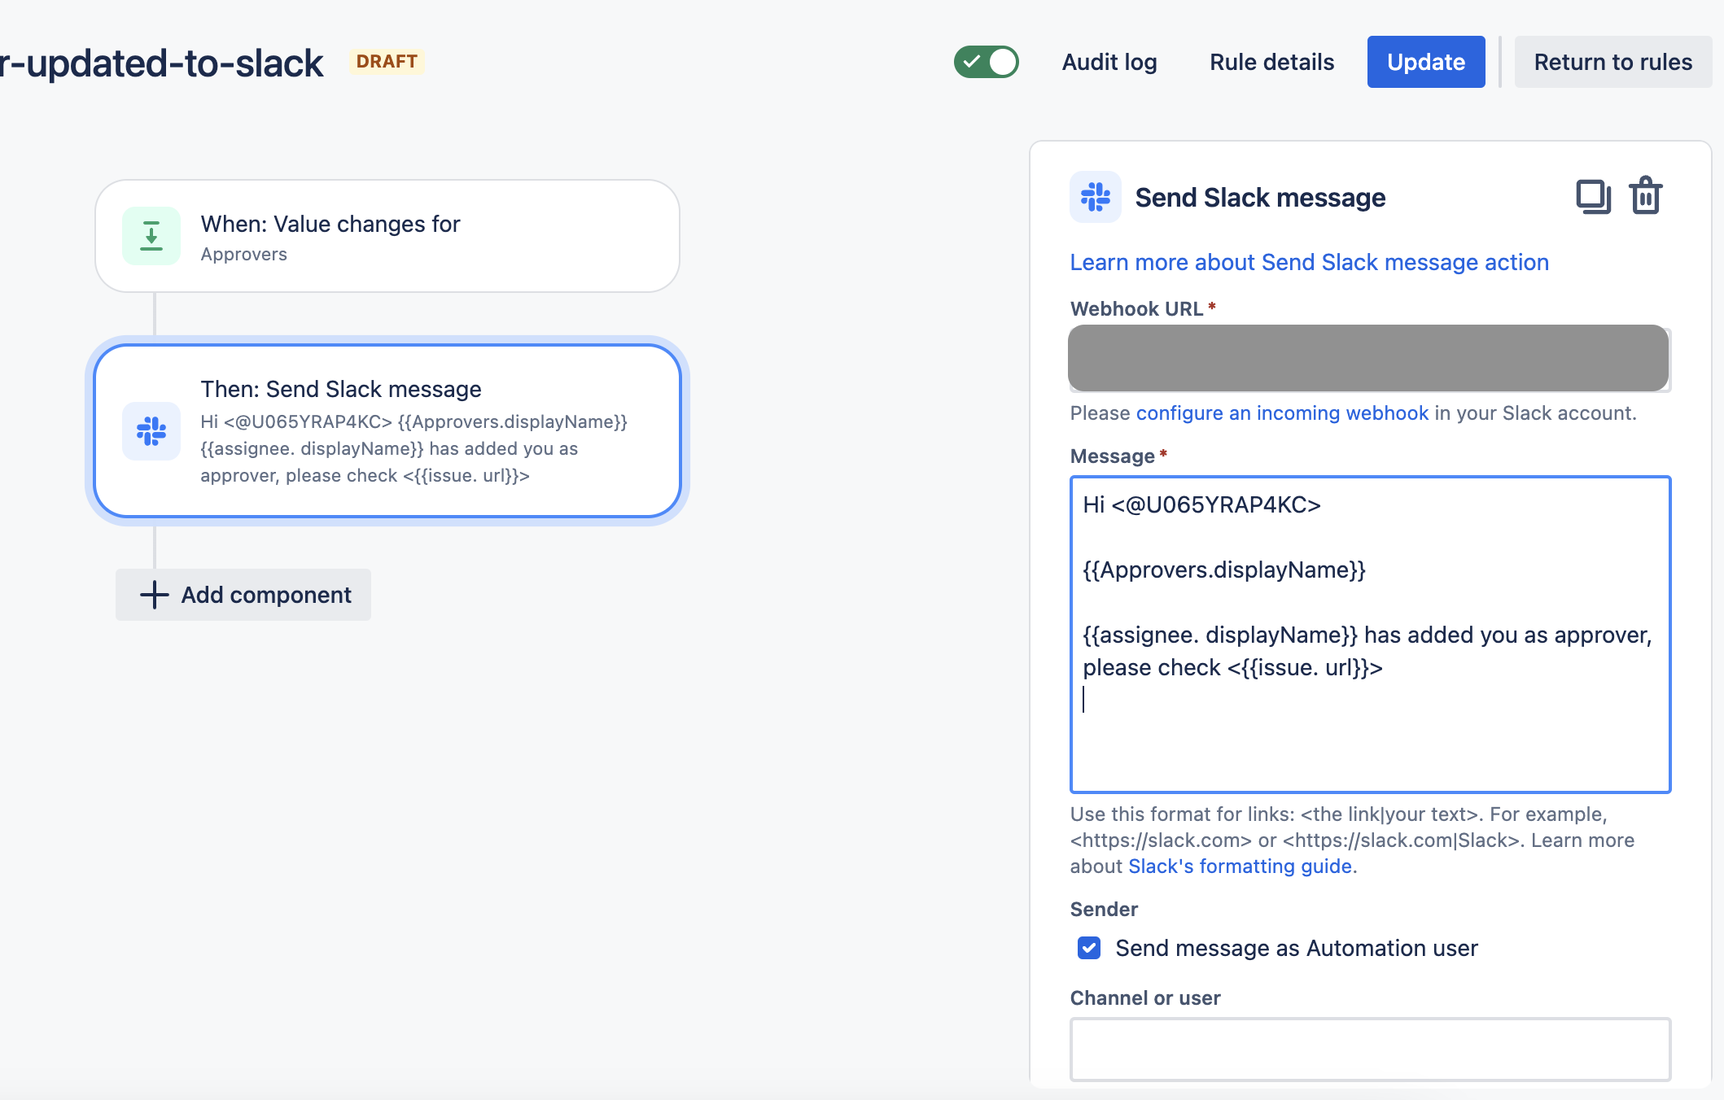Click Return to rules
This screenshot has width=1724, height=1100.
click(x=1612, y=61)
